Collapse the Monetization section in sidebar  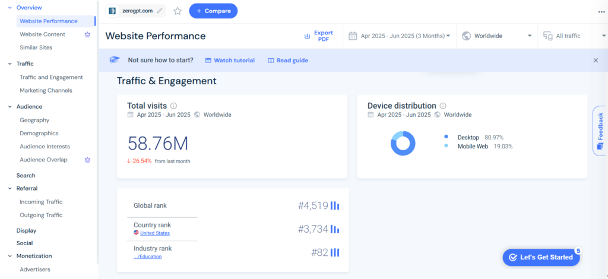[9, 256]
